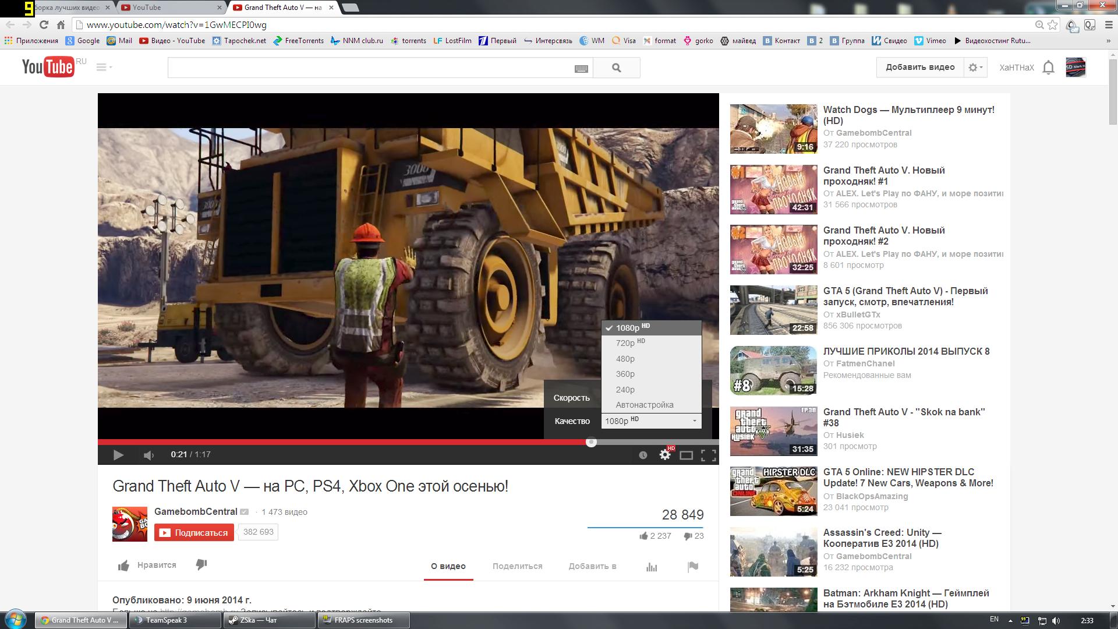Open video statistics bar chart icon
Screen dimensions: 1118x629
pos(652,567)
